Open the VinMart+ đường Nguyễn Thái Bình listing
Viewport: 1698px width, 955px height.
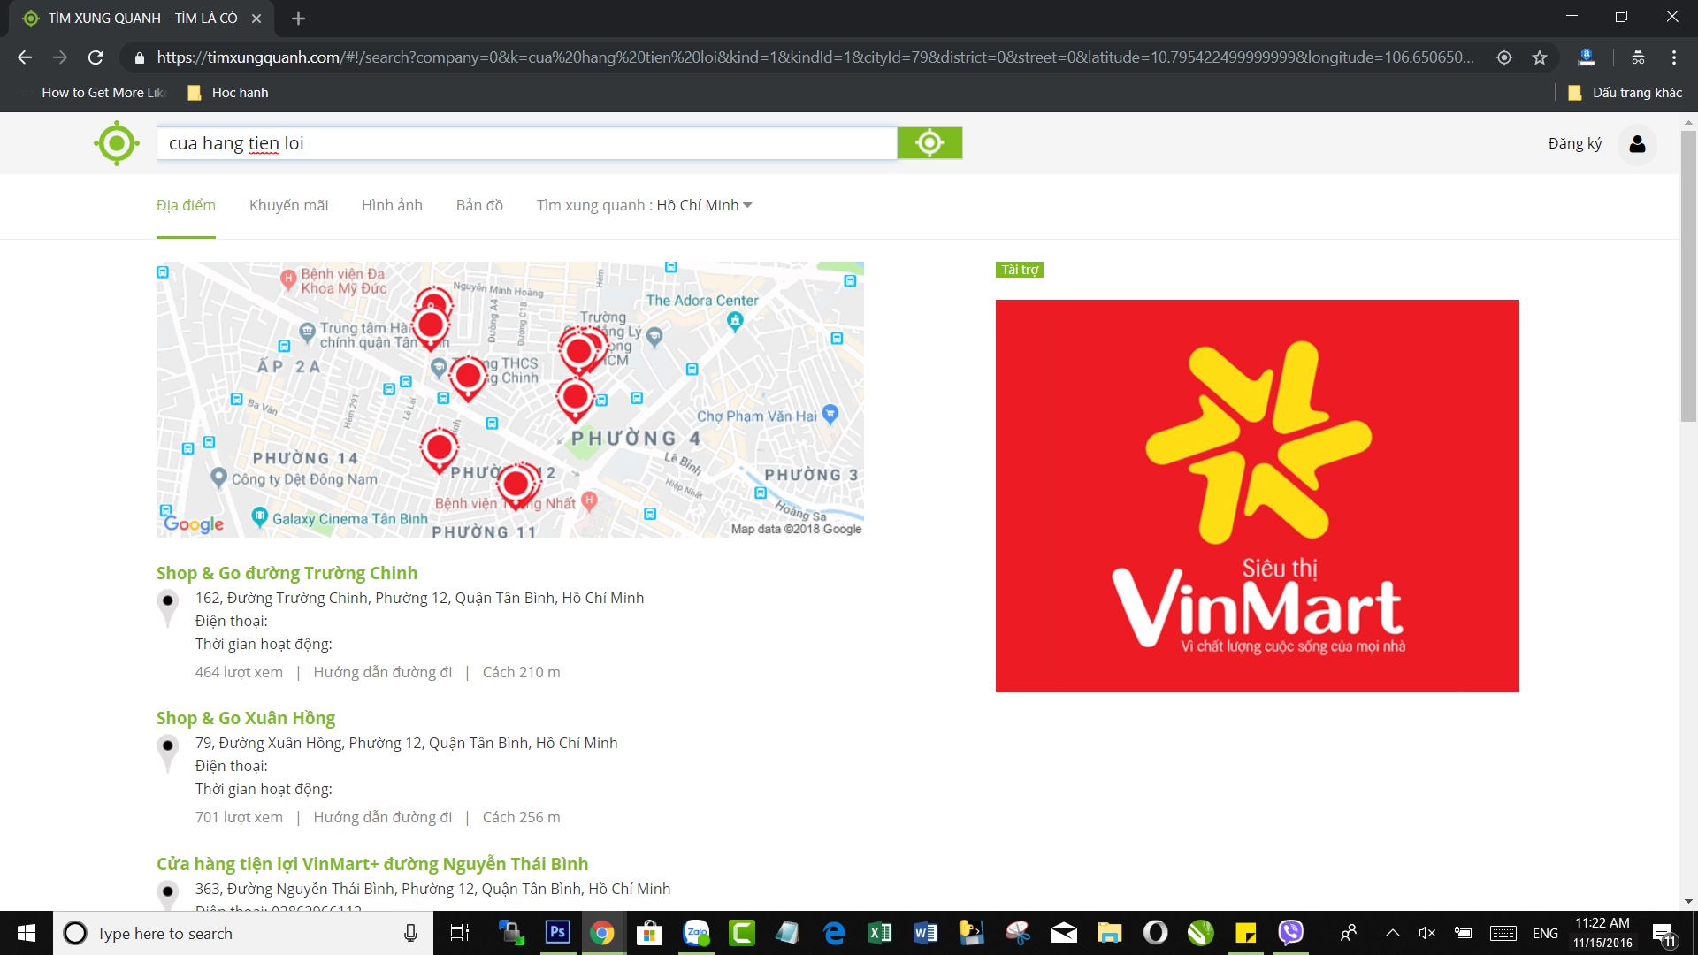click(x=372, y=864)
